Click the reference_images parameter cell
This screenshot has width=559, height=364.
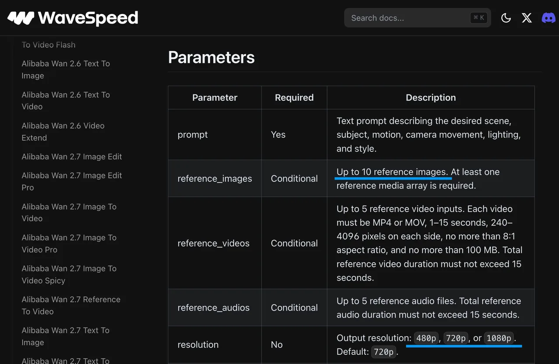[215, 178]
